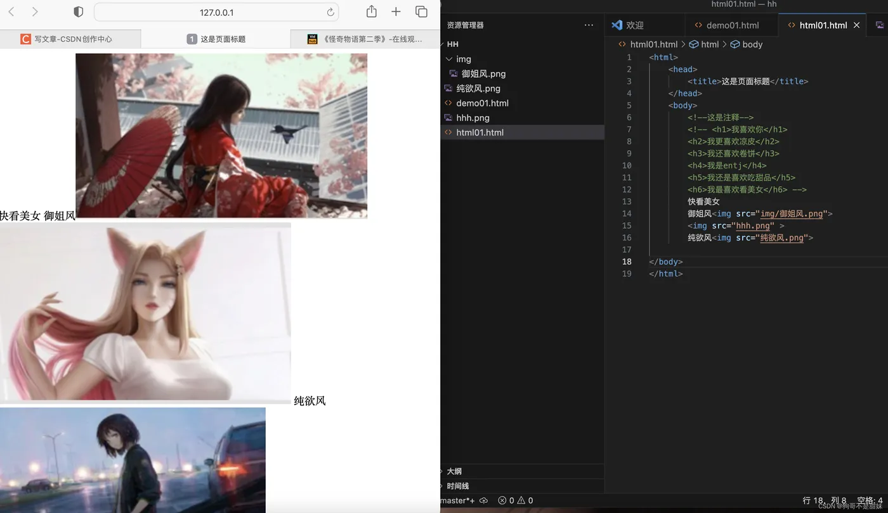The height and width of the screenshot is (513, 888).
Task: Click the fox-eared girl image on the webpage
Action: point(145,313)
